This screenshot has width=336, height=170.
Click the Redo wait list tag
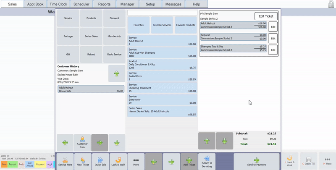21,164
